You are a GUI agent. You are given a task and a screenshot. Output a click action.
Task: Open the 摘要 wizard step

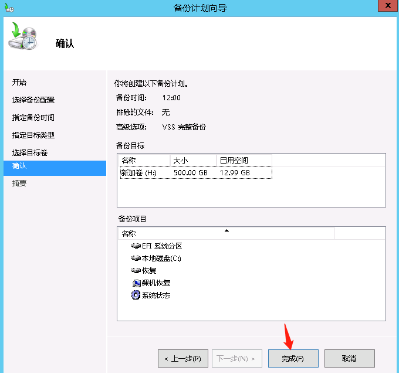point(19,183)
